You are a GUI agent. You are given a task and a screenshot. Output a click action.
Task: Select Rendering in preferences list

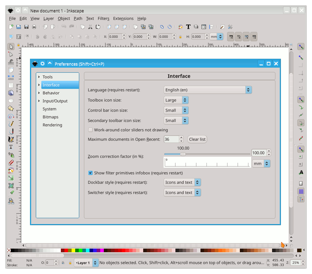pyautogui.click(x=52, y=125)
